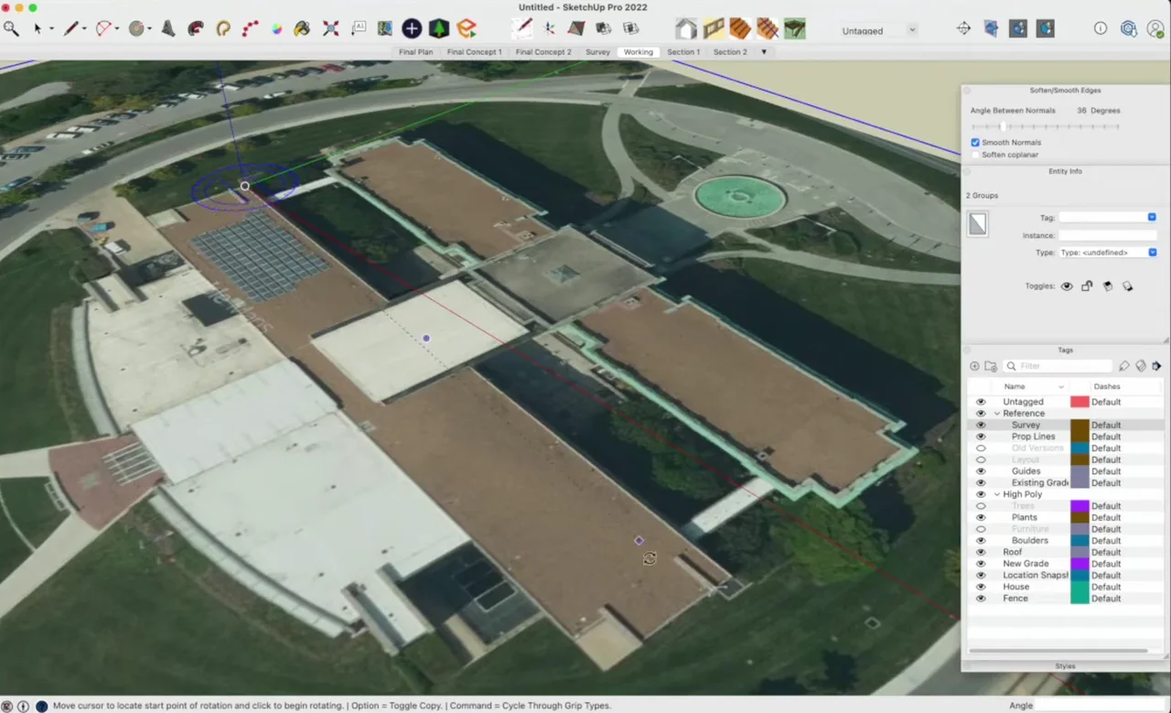Switch to the Section 1 scene tab
The image size is (1171, 713).
tap(682, 52)
